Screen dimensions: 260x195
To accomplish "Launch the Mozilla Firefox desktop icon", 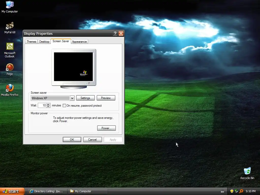I will tap(10, 90).
